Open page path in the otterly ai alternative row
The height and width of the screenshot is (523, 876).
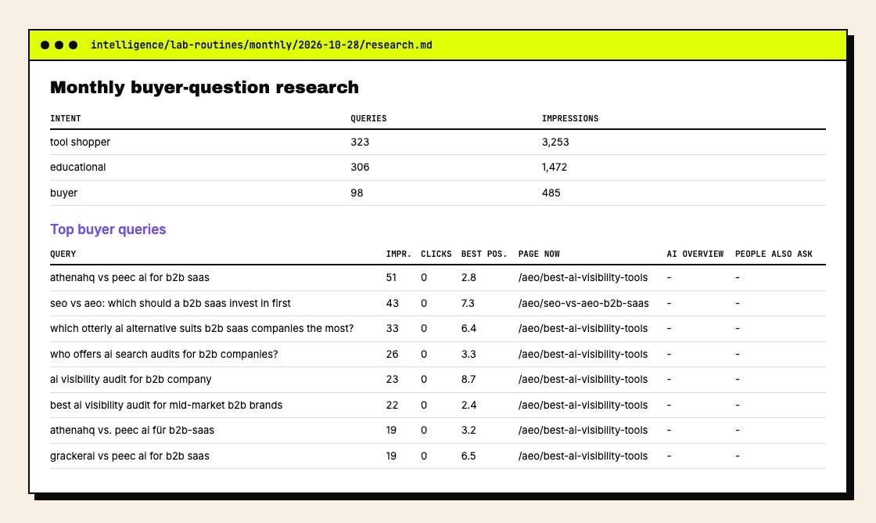point(583,328)
